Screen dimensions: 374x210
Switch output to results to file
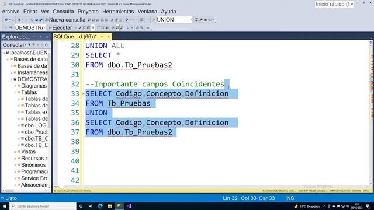point(122,28)
